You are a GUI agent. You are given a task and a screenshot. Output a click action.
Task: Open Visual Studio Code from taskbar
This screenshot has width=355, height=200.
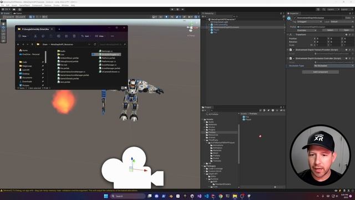pyautogui.click(x=206, y=196)
